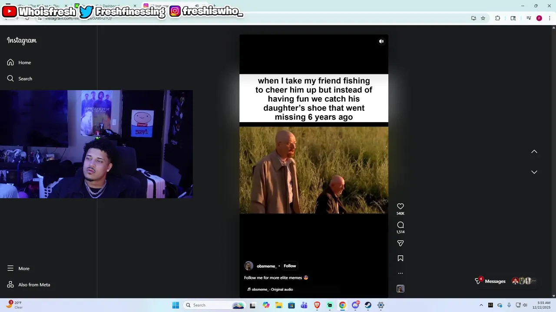Viewport: 556px width, 312px height.
Task: Click the 1,514 comments count
Action: [x=400, y=232]
